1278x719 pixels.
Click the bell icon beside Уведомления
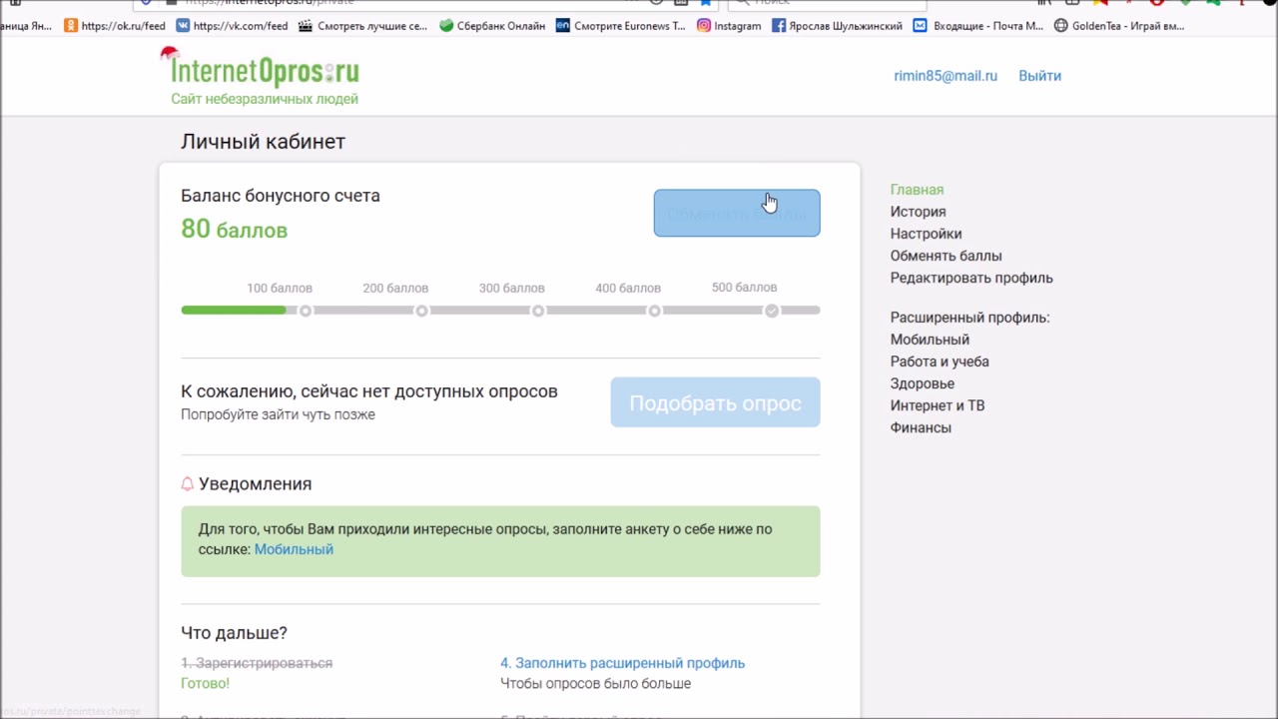coord(187,483)
